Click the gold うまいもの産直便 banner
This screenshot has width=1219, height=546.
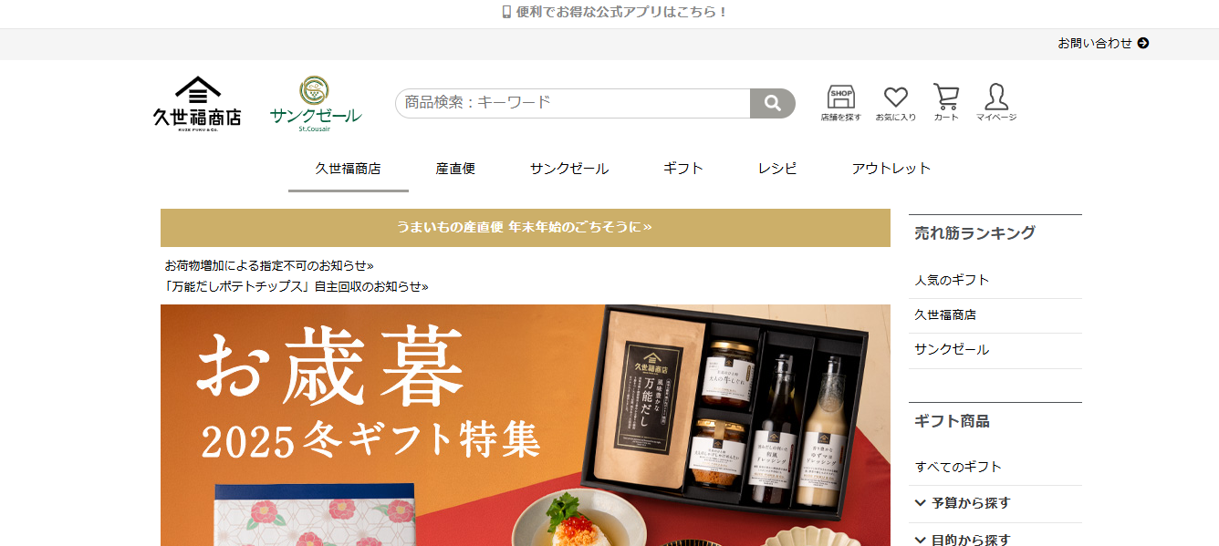pyautogui.click(x=526, y=228)
